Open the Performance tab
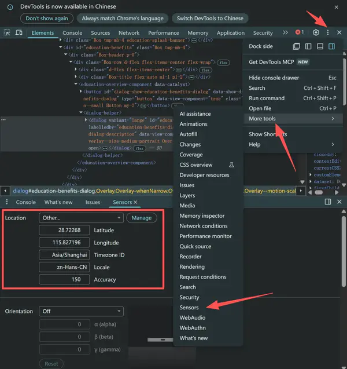 click(164, 32)
